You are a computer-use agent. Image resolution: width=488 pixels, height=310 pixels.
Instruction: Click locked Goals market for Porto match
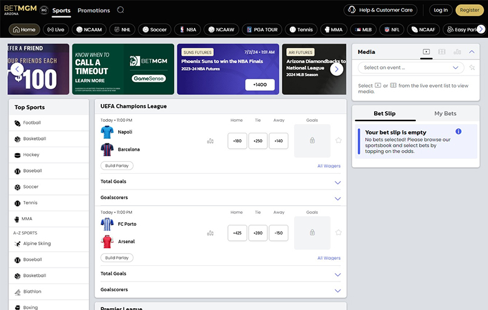click(312, 232)
